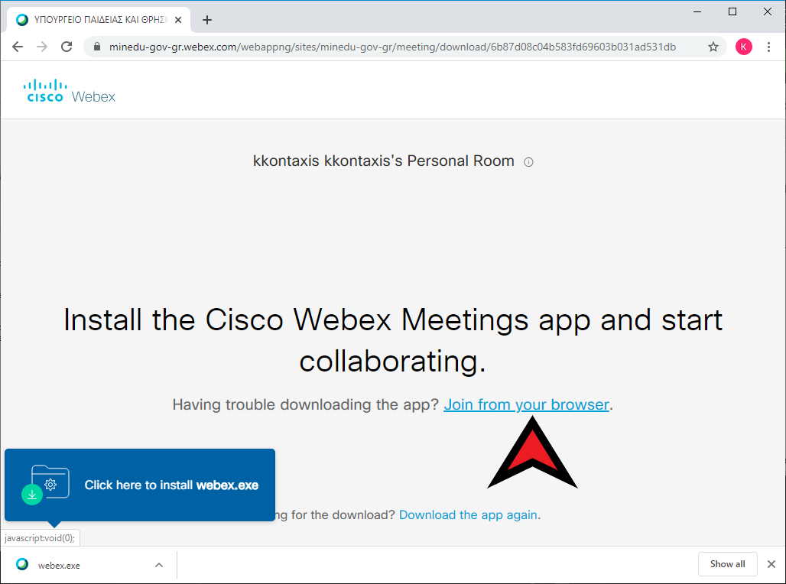Click Download the app again link
The image size is (786, 584).
pyautogui.click(x=468, y=515)
